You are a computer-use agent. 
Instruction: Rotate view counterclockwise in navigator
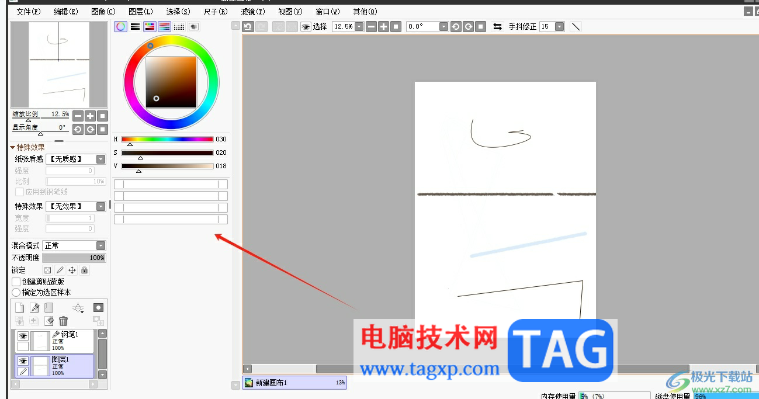click(78, 129)
